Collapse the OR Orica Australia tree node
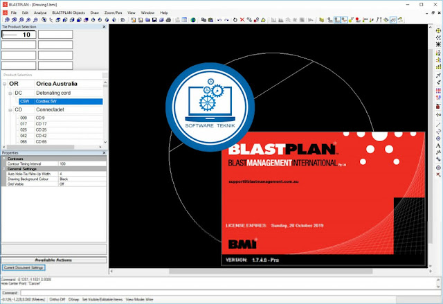This screenshot has width=443, height=304. (5, 84)
